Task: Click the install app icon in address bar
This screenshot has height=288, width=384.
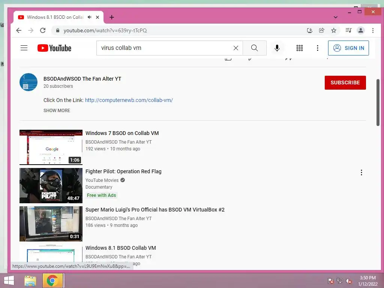Action: [309, 30]
